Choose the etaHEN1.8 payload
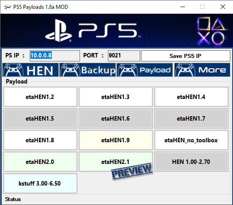233x205 pixels. pyautogui.click(x=40, y=140)
